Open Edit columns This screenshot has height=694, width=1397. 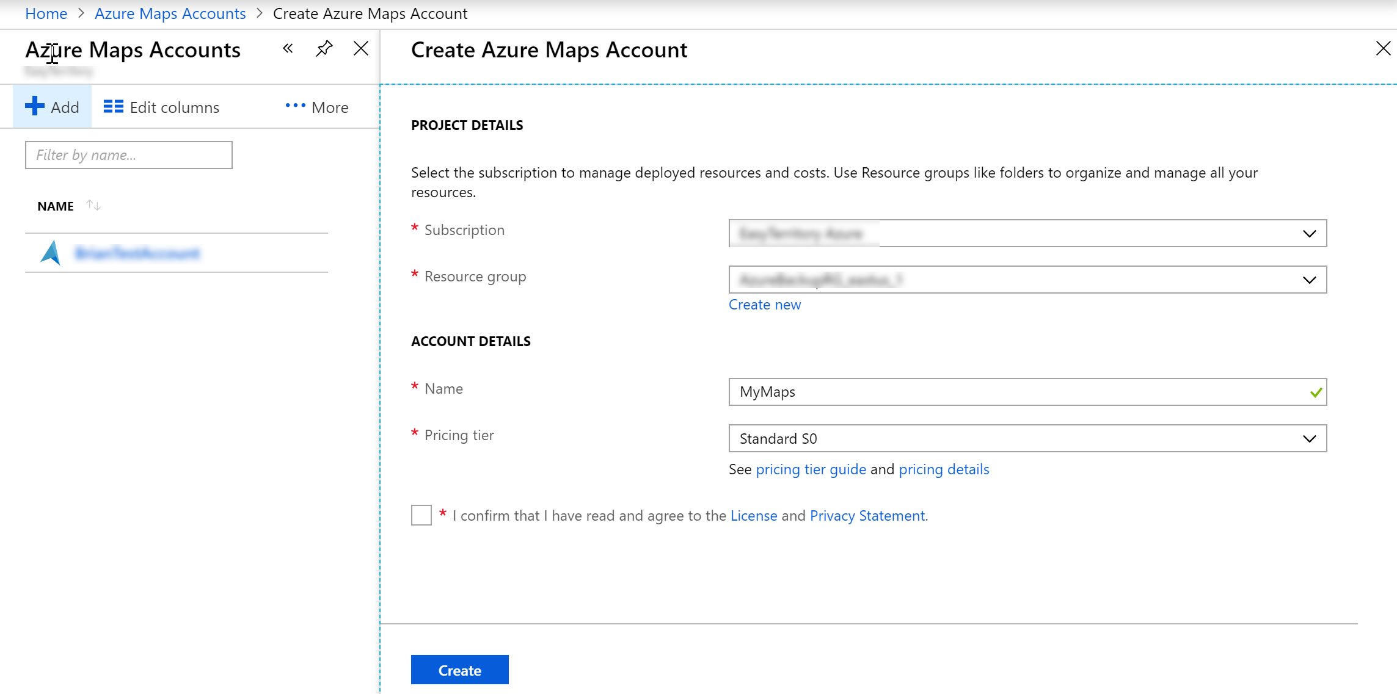161,107
